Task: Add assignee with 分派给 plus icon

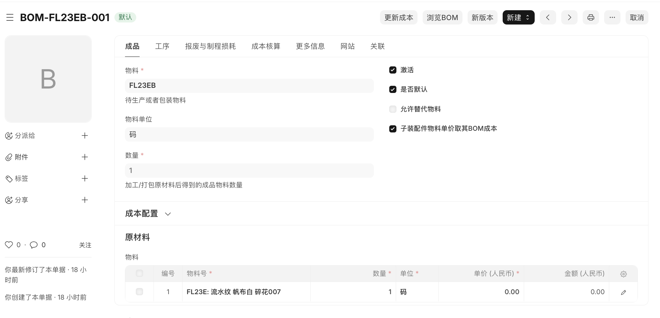Action: tap(85, 136)
